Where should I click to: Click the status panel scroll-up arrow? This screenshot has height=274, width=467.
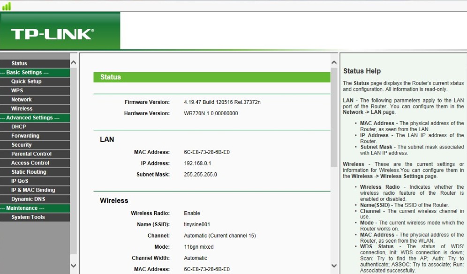[x=334, y=62]
